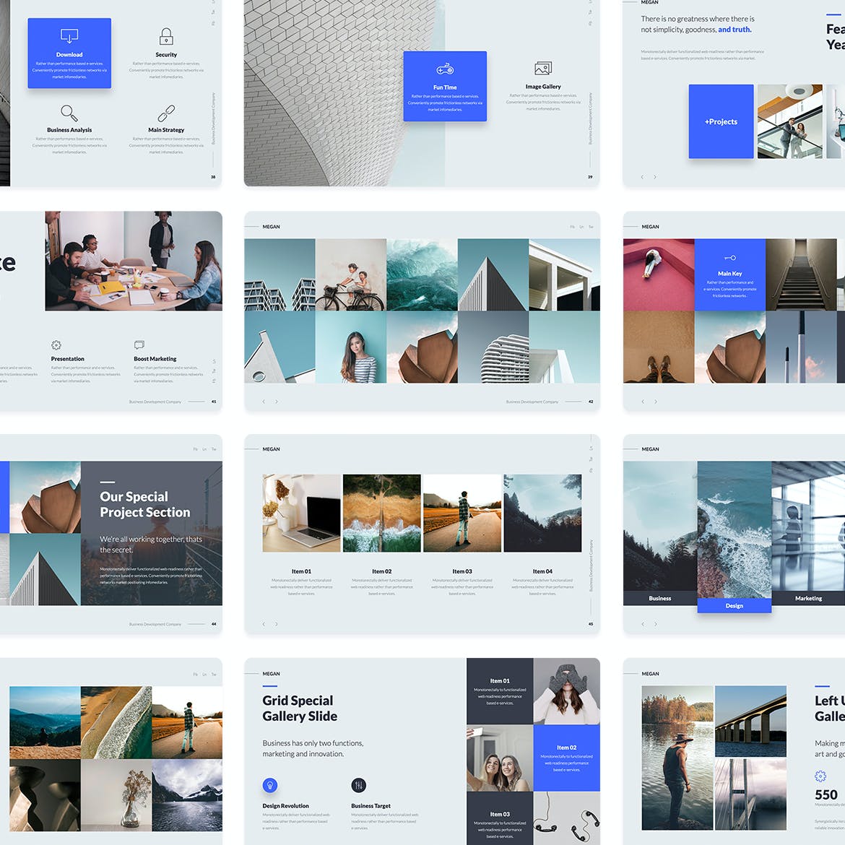The image size is (845, 845).
Task: Click the blue Item 02 tile
Action: pyautogui.click(x=566, y=758)
